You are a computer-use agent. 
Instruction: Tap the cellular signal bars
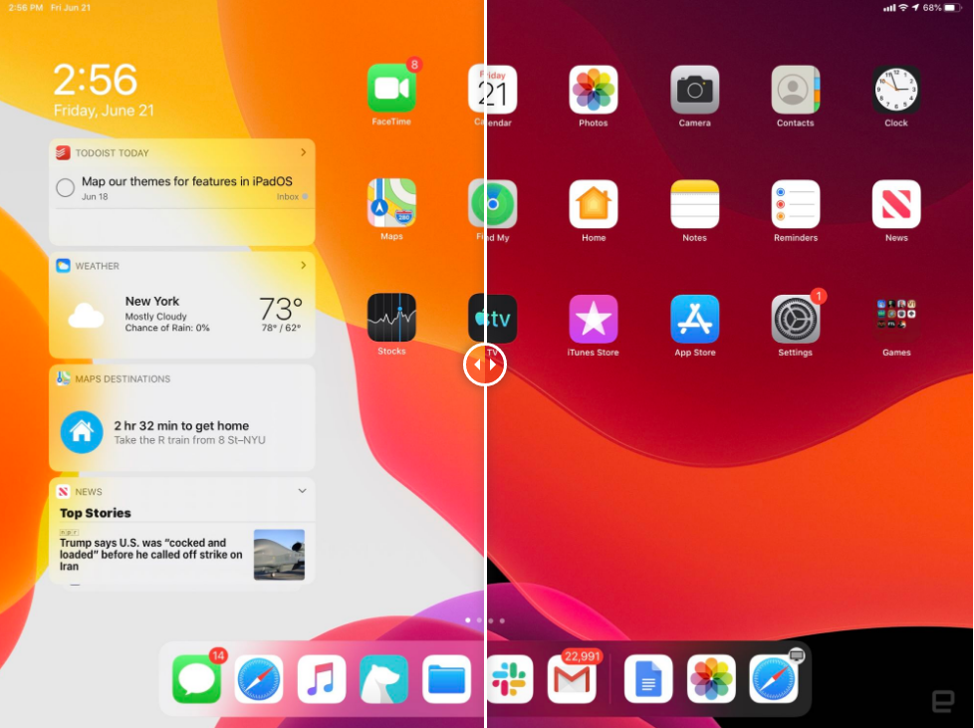point(889,8)
